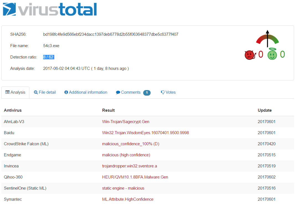Click the AhnLab-V3 antivirus name

[14, 122]
